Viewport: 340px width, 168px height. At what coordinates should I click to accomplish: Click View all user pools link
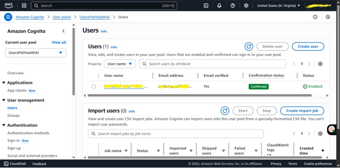coord(59,42)
